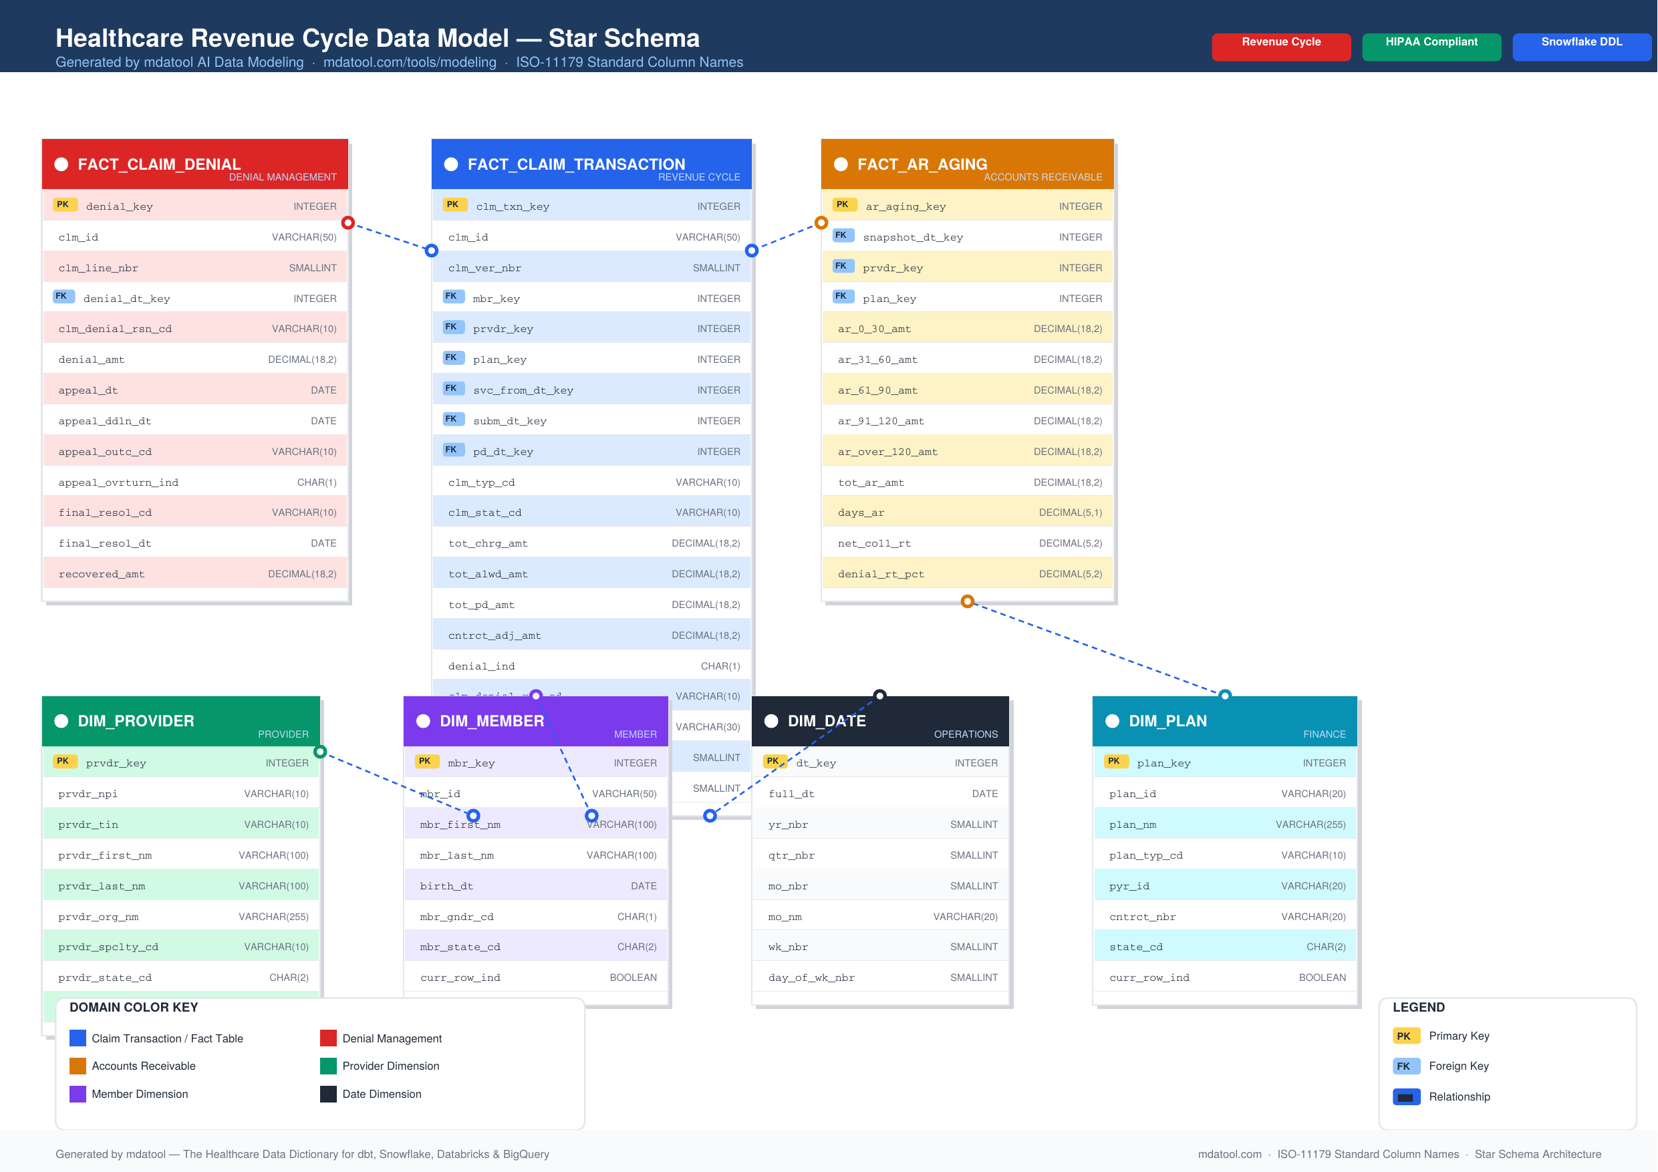Select FACT_AR_AGING table header
1658x1172 pixels.
[x=967, y=164]
